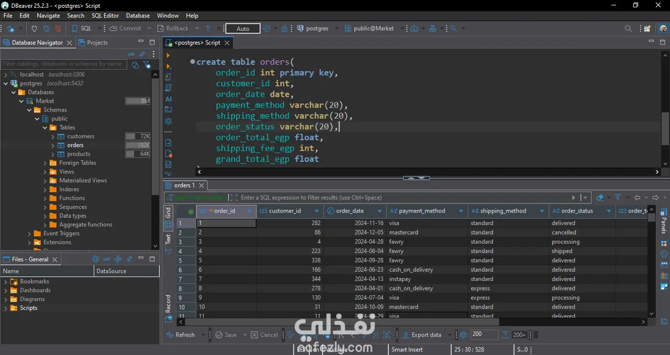
Task: Select the Materialized Views folder
Action: pos(83,180)
